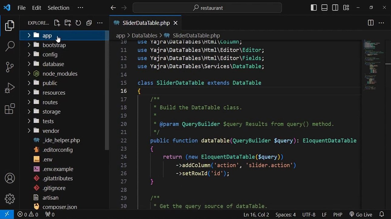Open the Extensions view

pyautogui.click(x=10, y=109)
